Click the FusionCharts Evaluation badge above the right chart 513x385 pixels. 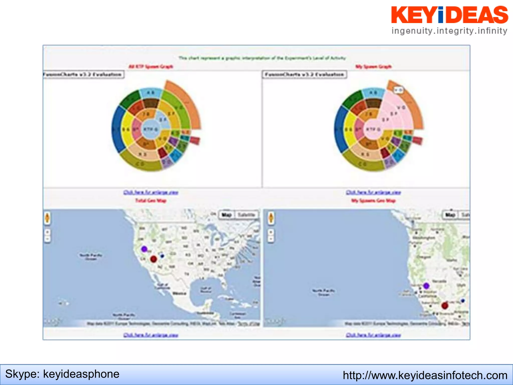point(305,74)
